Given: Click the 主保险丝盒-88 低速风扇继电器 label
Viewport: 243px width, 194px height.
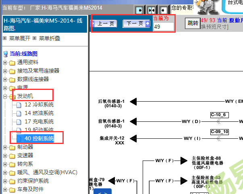Looking at the screenshot, I should pos(208,163).
